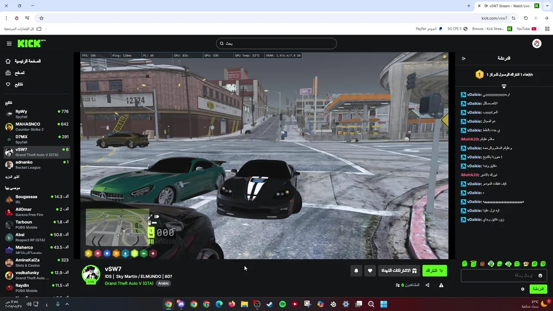Open Bougassaa recommended channel
553x311 pixels.
(x=37, y=199)
